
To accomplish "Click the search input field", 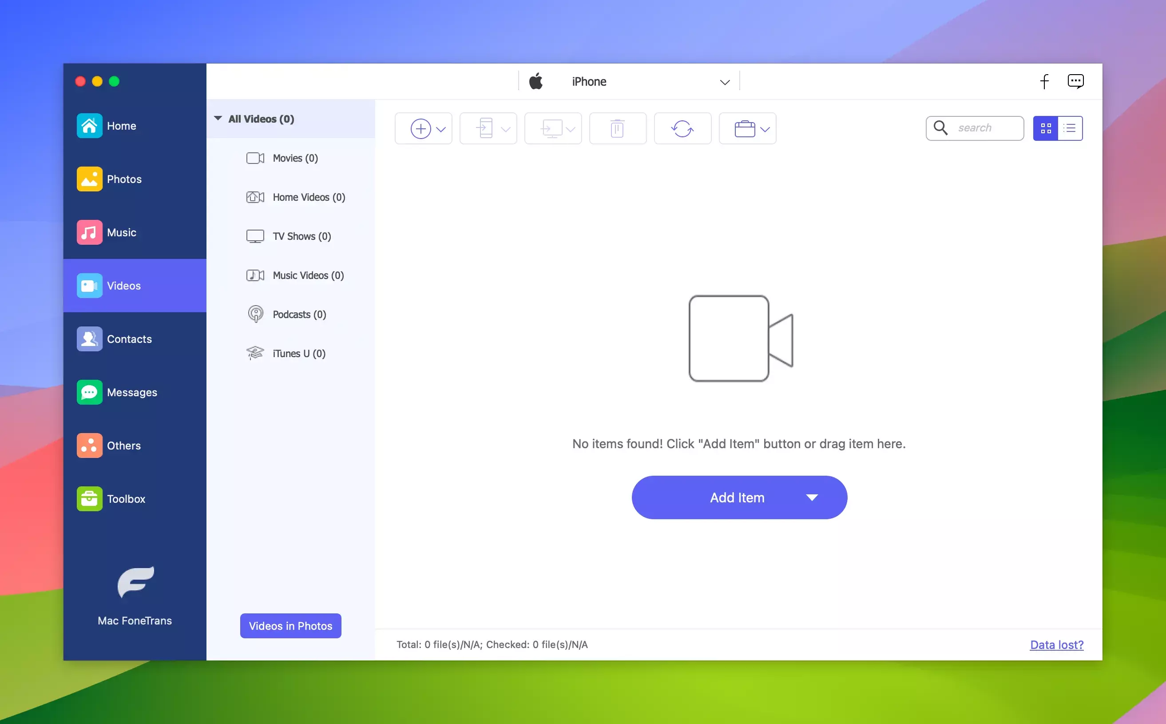I will 986,128.
